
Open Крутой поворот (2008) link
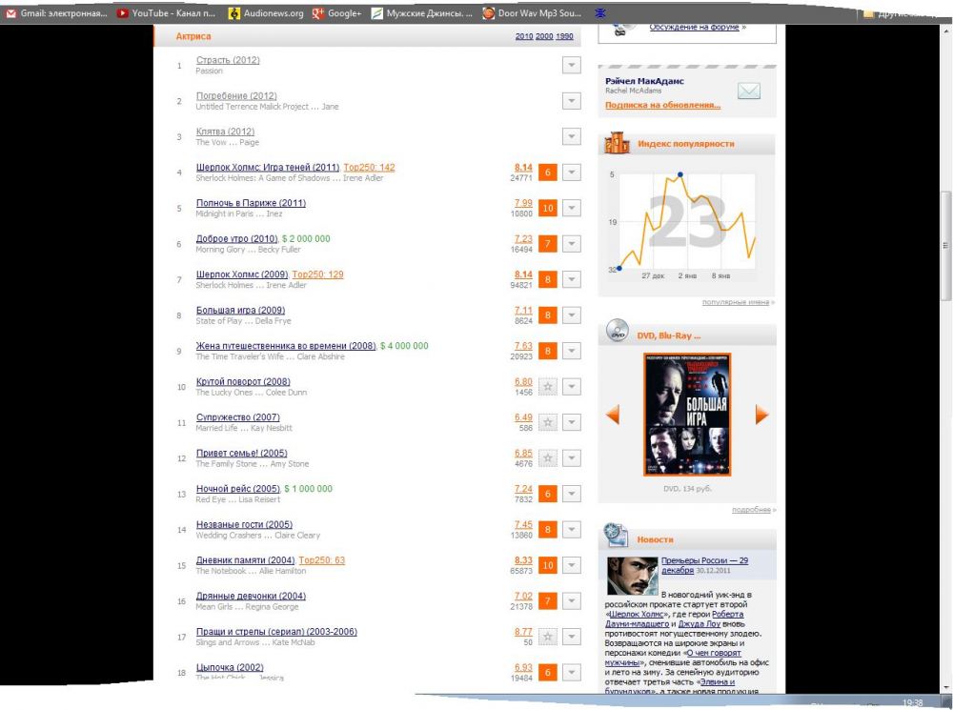coord(243,382)
